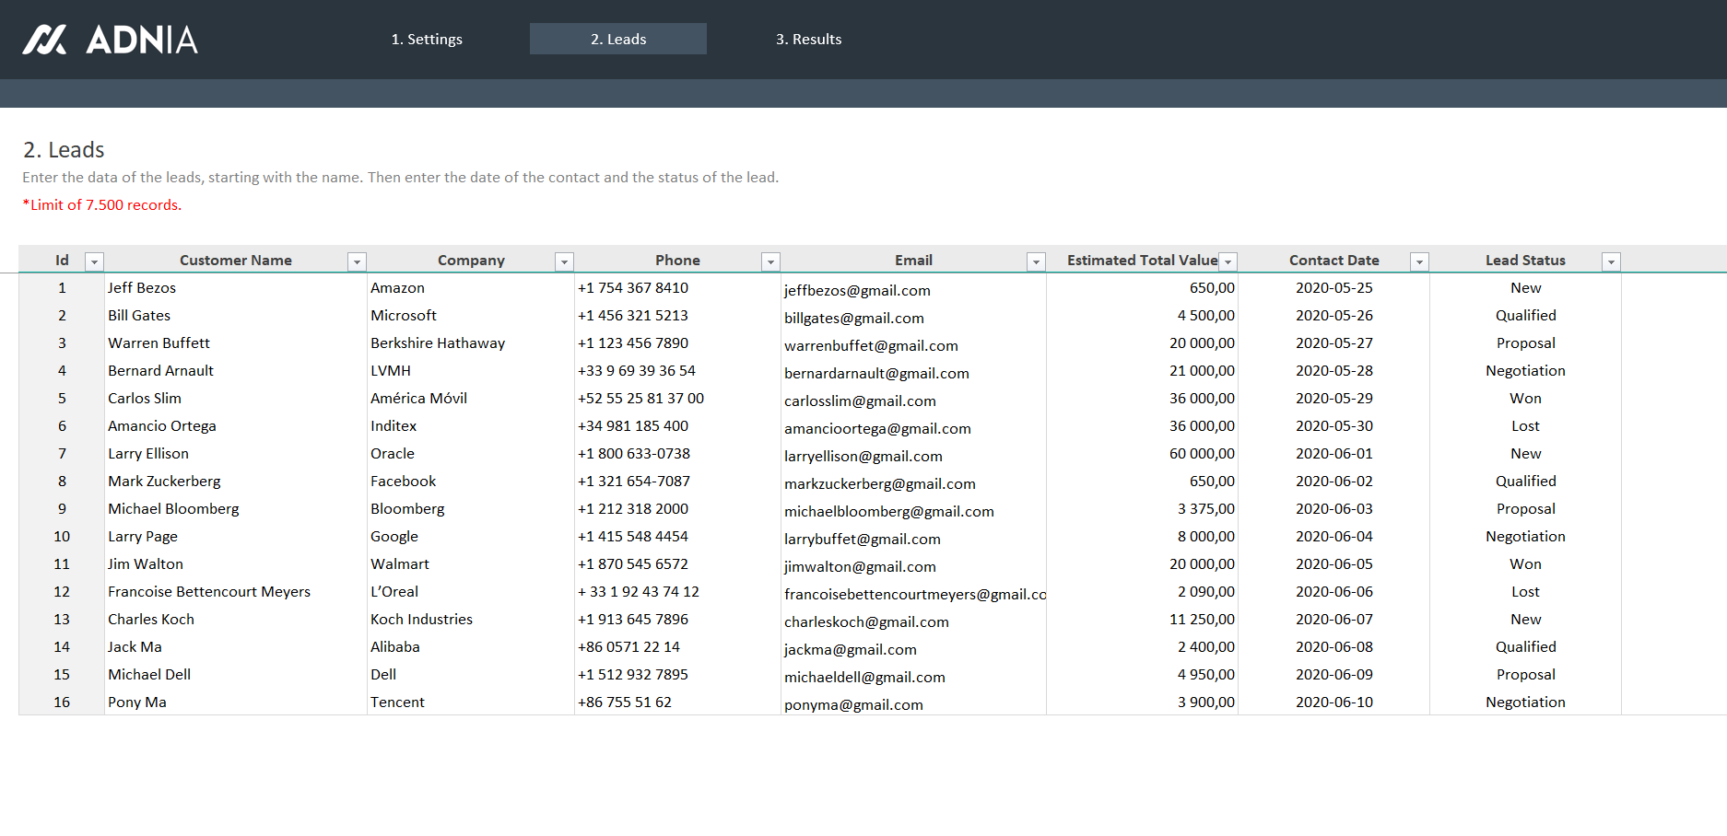Open the Company column filter dropdown

(564, 262)
